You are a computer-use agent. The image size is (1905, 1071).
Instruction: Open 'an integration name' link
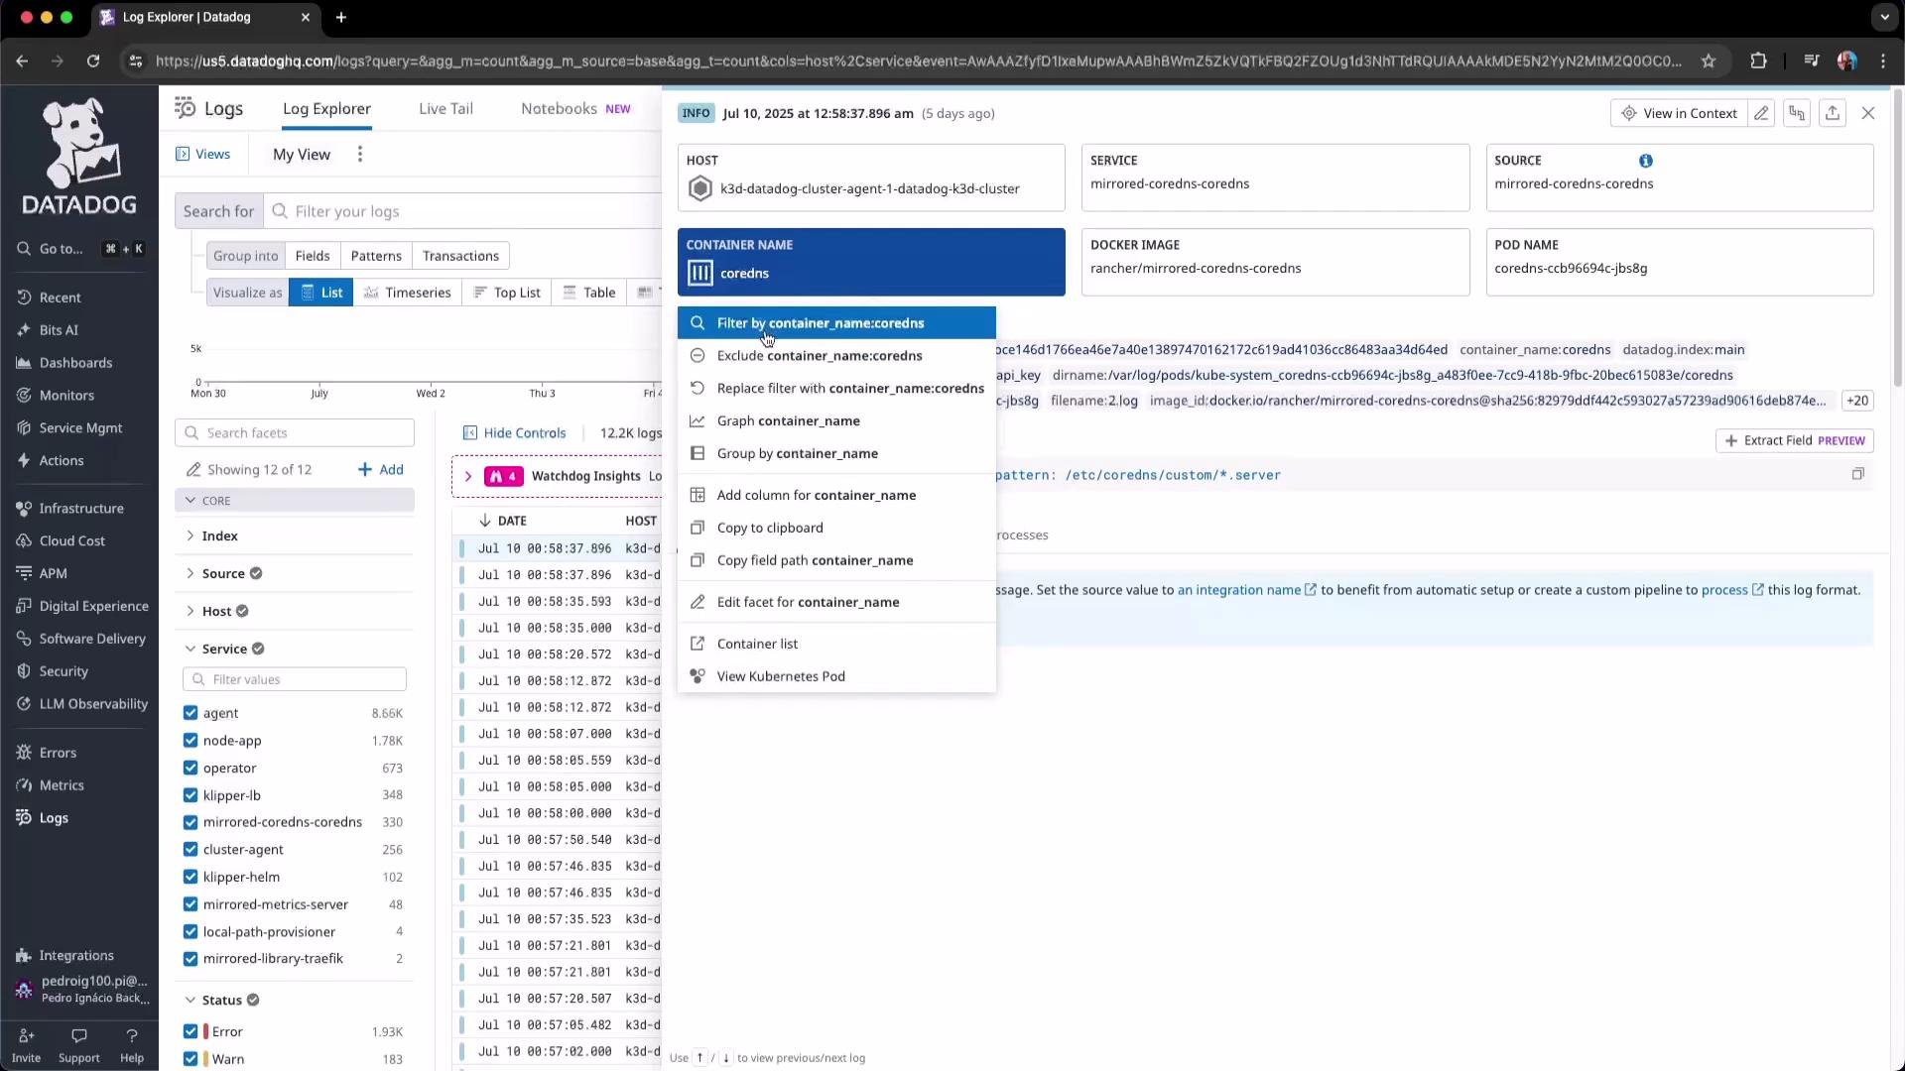pos(1246,590)
